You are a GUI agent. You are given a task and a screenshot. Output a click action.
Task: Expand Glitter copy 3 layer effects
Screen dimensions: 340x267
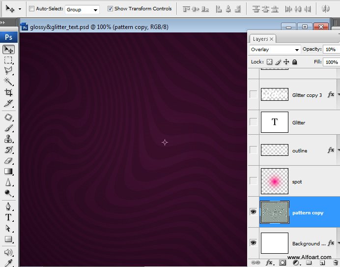(x=338, y=94)
